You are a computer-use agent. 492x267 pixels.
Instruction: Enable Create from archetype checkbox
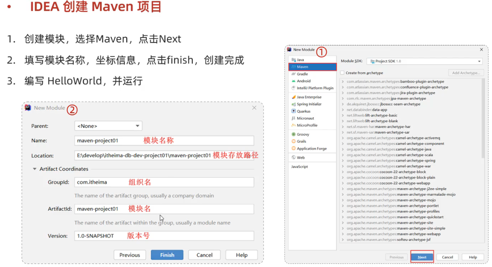342,73
